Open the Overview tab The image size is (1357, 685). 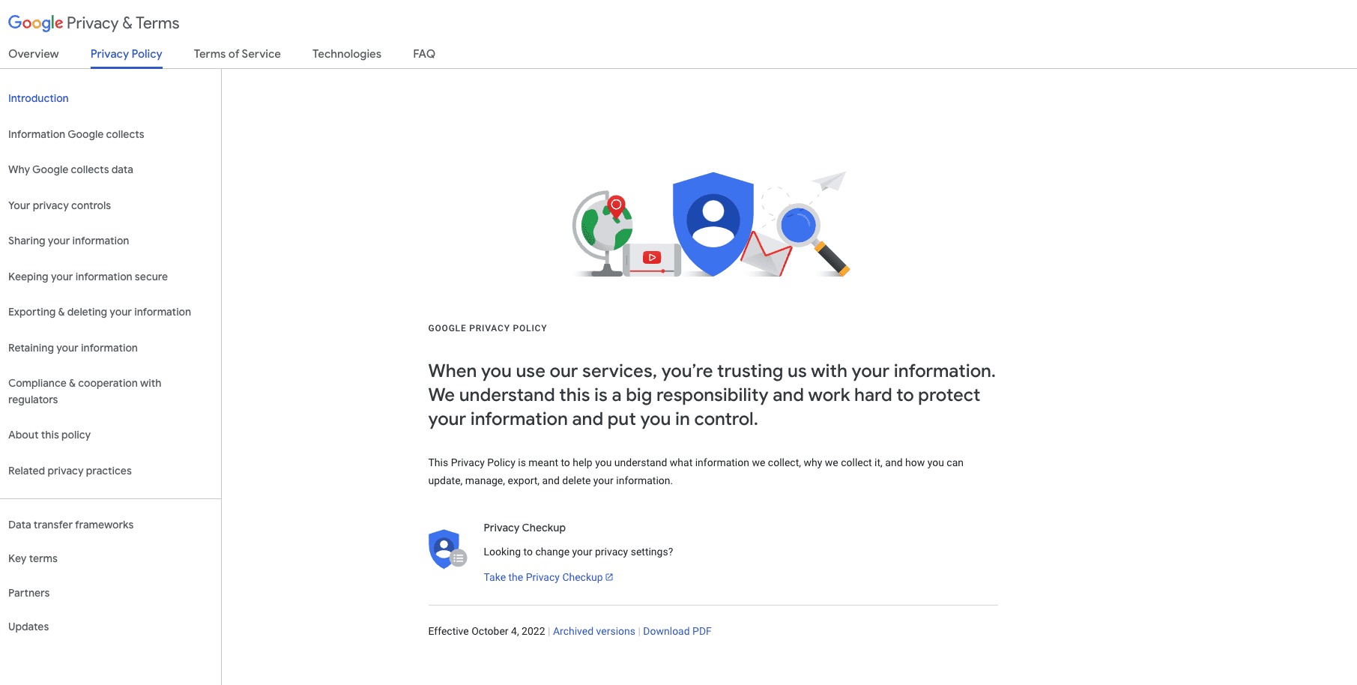tap(33, 54)
